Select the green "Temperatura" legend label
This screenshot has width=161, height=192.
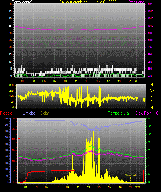(x=118, y=113)
